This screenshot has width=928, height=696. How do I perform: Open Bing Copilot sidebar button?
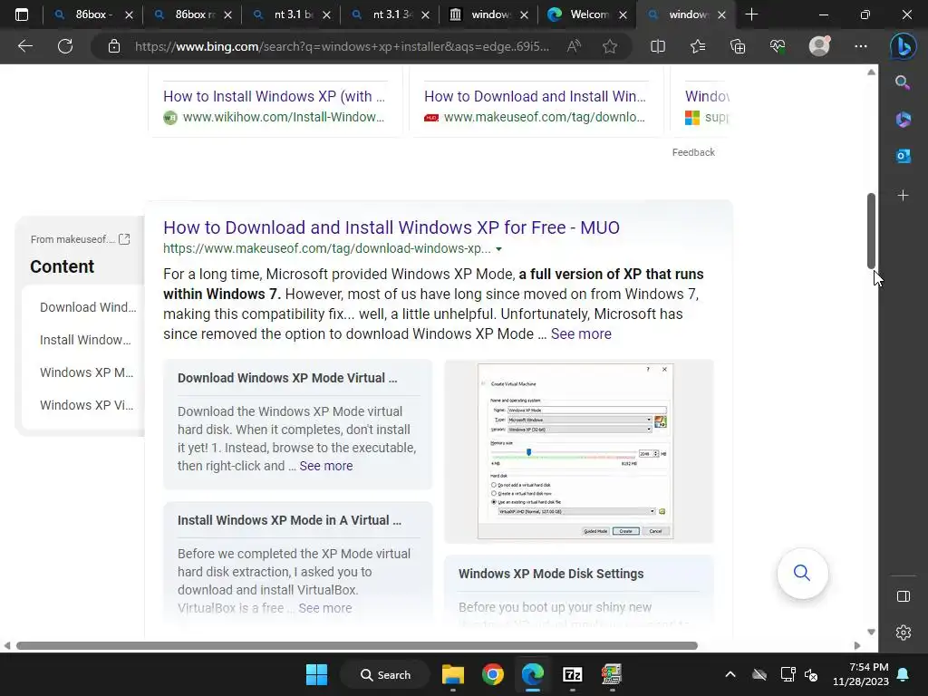[x=904, y=46]
